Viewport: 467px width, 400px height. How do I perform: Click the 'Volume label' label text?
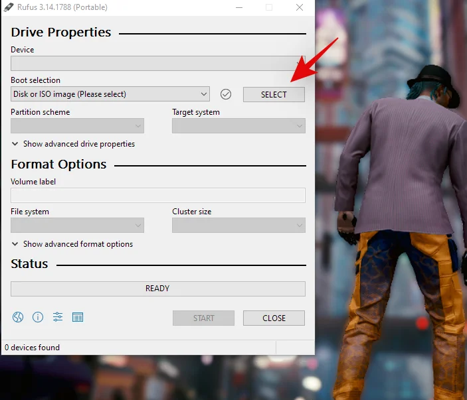point(33,182)
